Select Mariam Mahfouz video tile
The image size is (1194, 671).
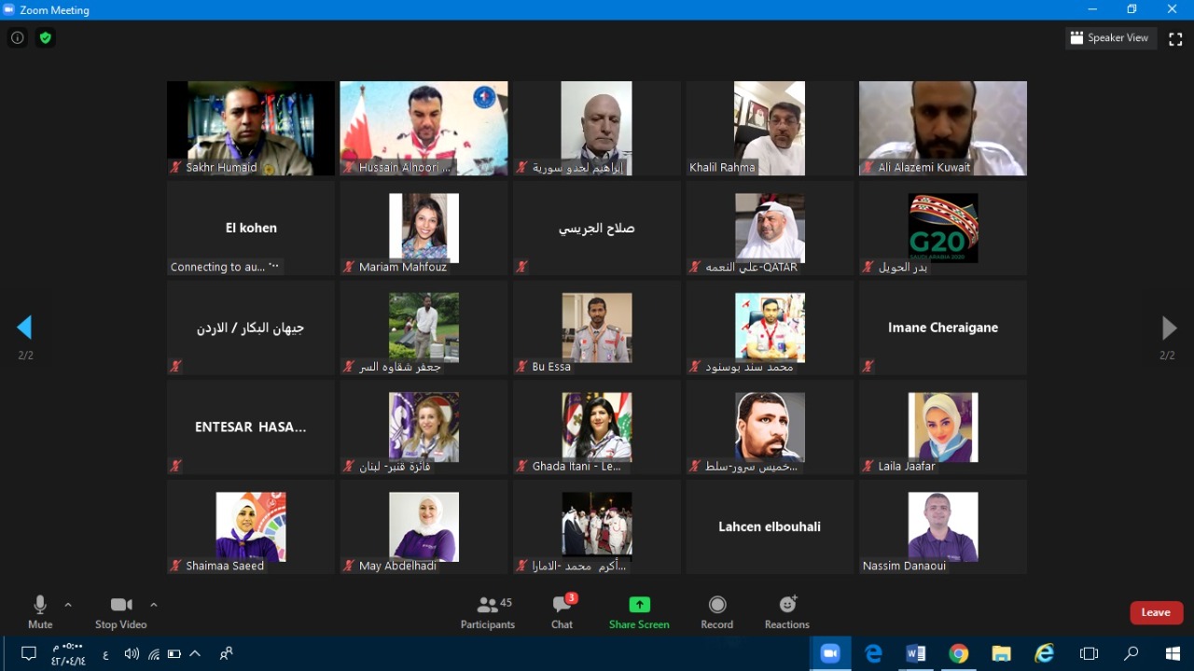click(423, 228)
